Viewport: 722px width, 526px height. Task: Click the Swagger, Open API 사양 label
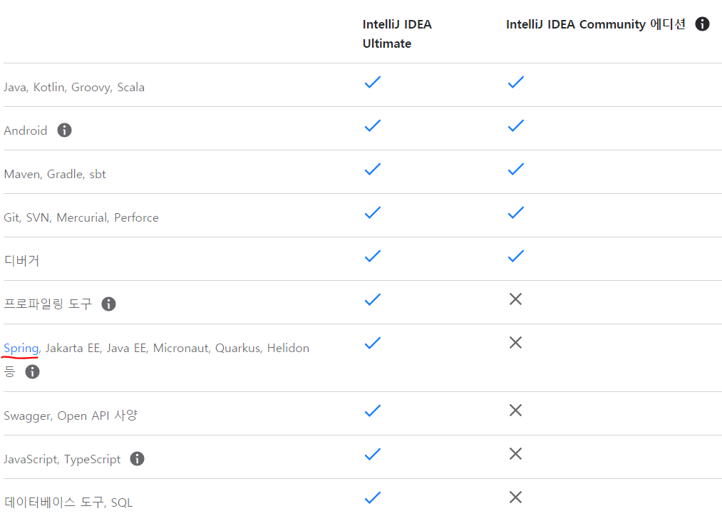pos(71,416)
